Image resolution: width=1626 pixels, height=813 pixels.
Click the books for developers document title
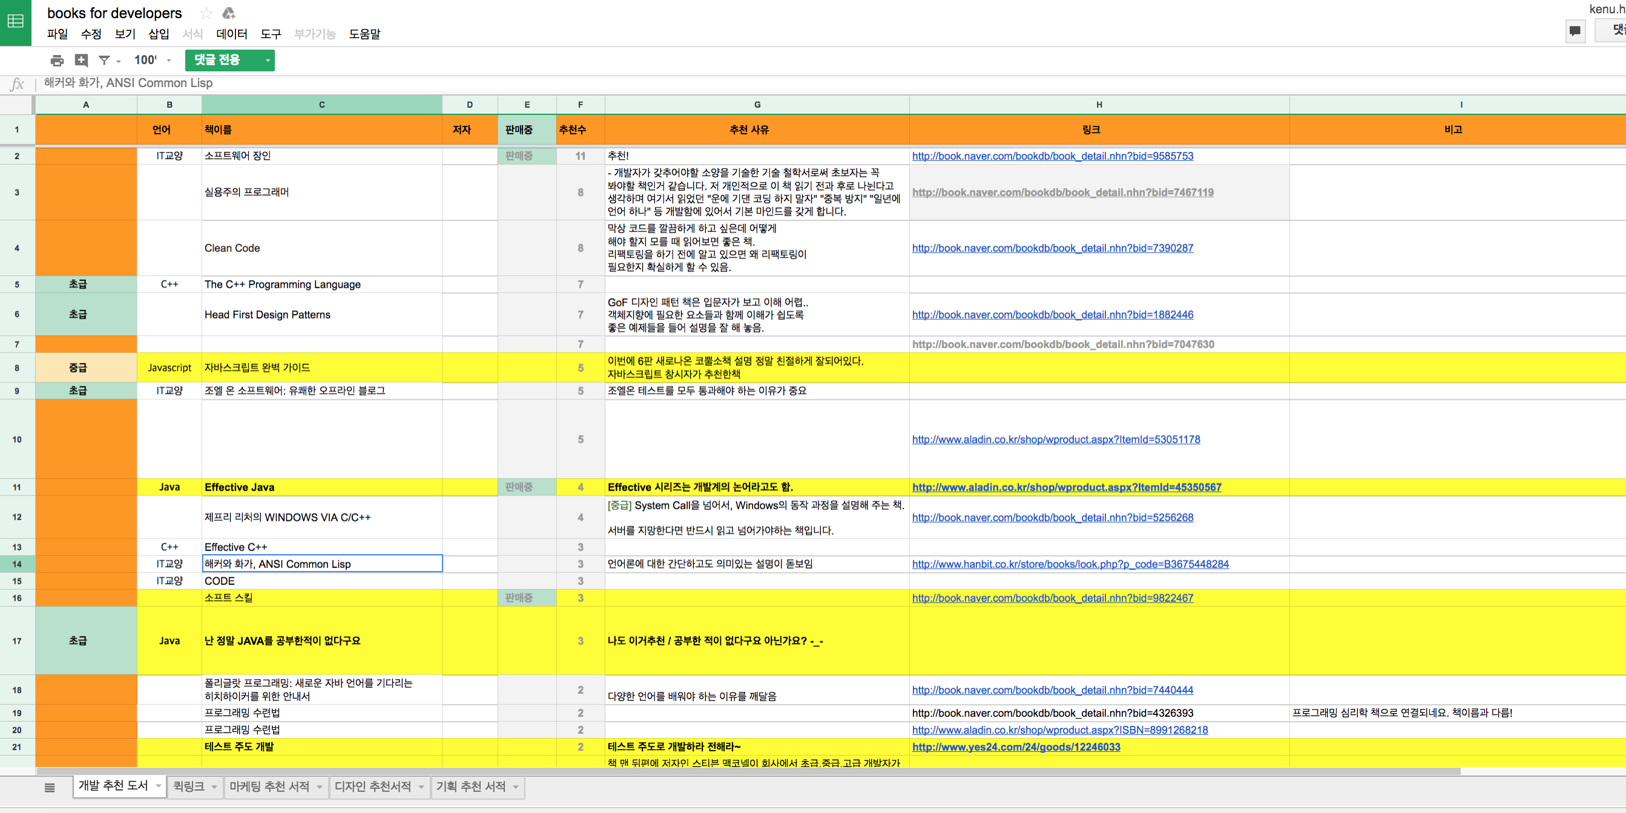coord(114,13)
